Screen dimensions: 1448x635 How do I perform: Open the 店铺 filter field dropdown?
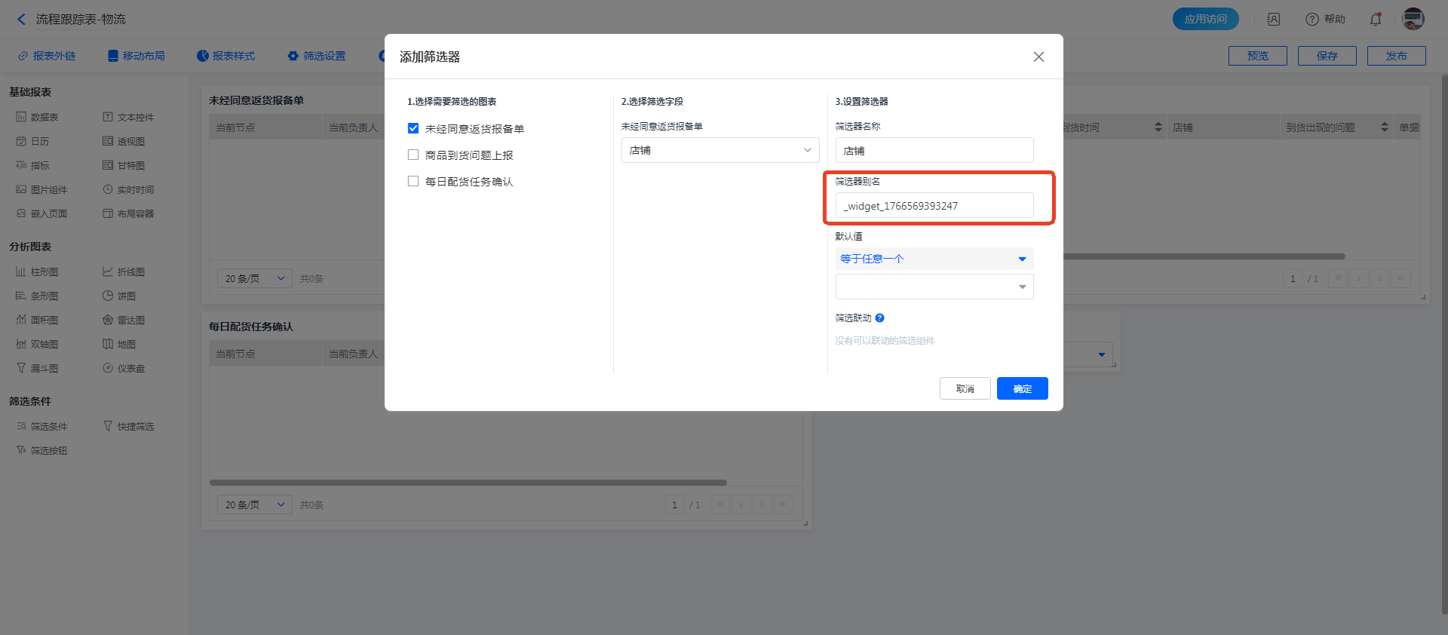(719, 150)
